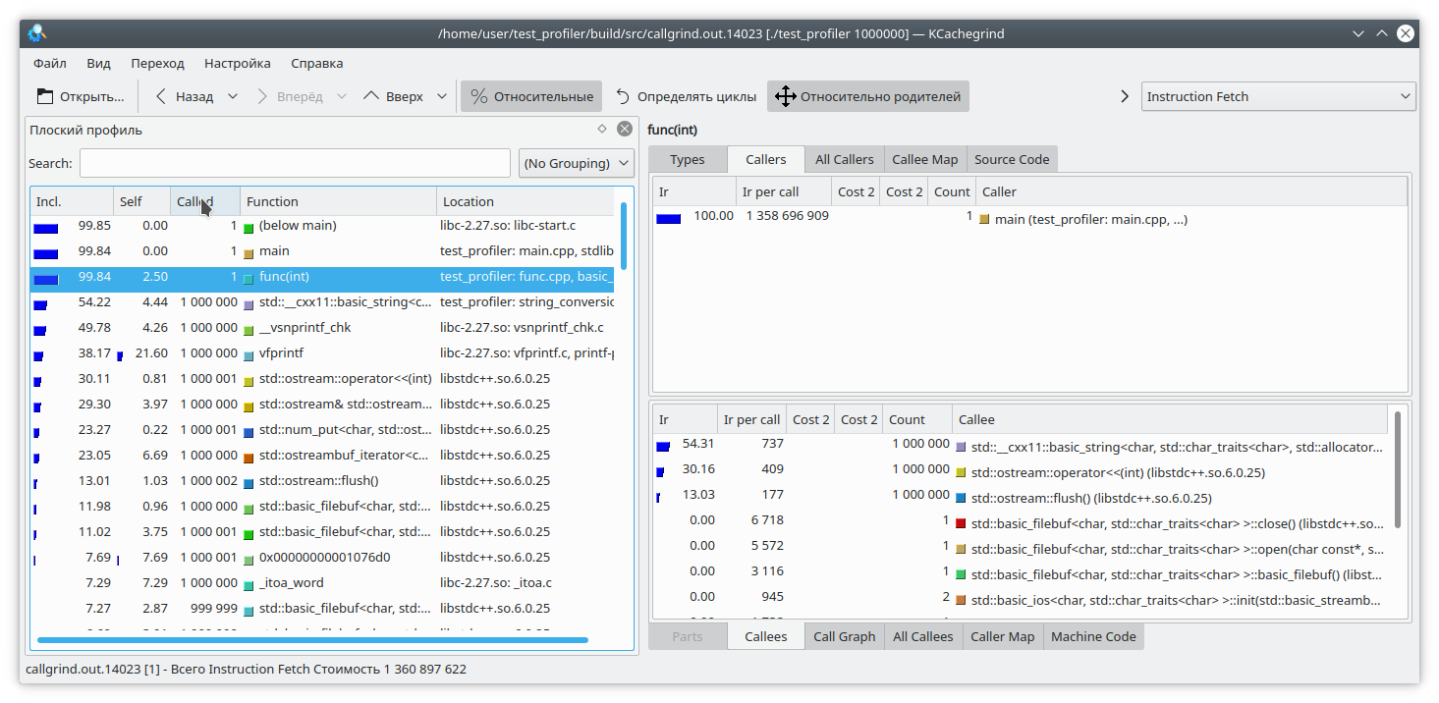Click the KCachegrind application icon in title bar

pyautogui.click(x=36, y=33)
